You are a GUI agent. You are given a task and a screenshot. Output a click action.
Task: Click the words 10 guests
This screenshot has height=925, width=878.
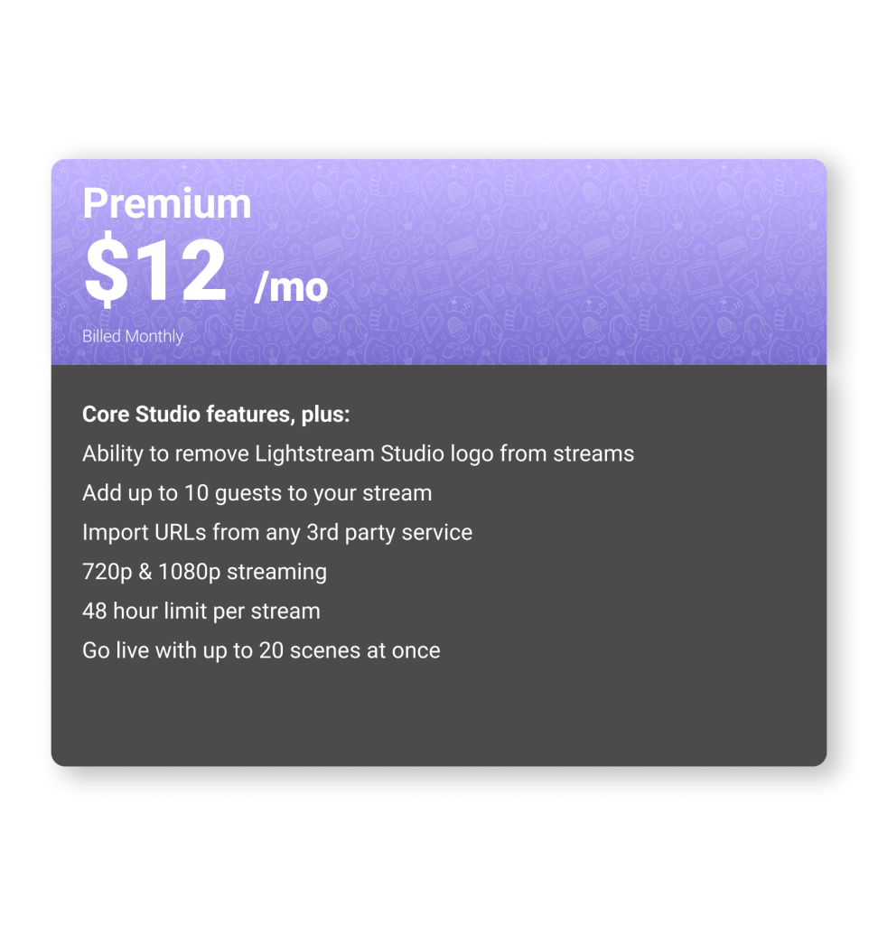click(x=217, y=493)
